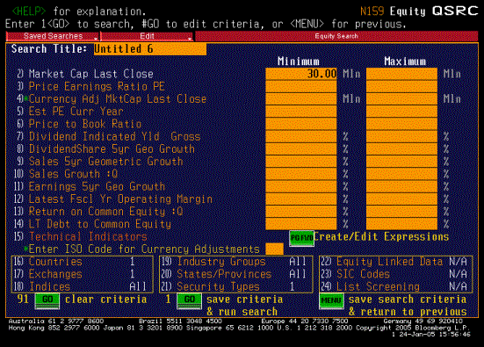Open SIC Codes screening
The image size is (484, 347).
[363, 274]
